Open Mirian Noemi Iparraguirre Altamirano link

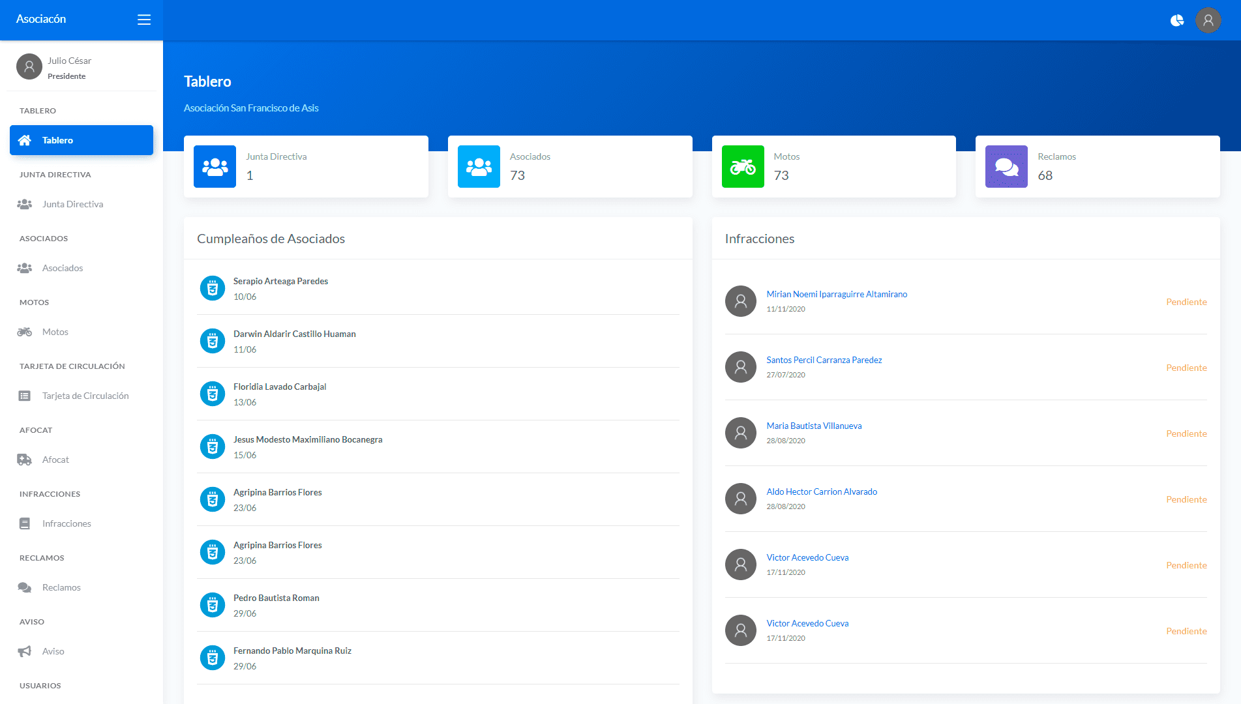pyautogui.click(x=837, y=294)
